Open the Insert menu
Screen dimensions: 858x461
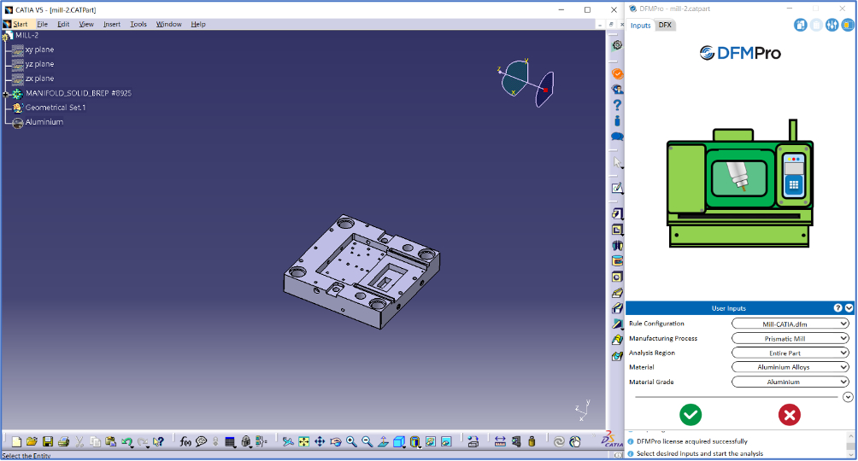[112, 24]
